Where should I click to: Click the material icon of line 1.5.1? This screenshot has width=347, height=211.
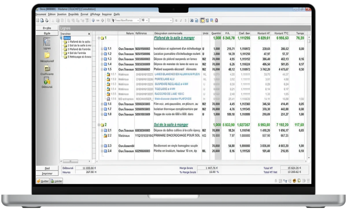(x=108, y=74)
